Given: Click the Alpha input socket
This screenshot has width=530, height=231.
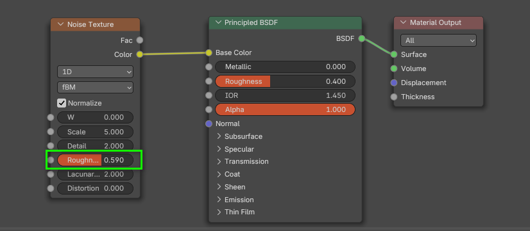Looking at the screenshot, I should pyautogui.click(x=209, y=109).
